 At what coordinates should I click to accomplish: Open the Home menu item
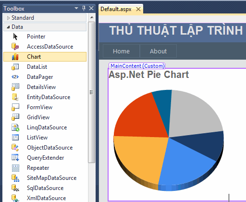[121, 51]
